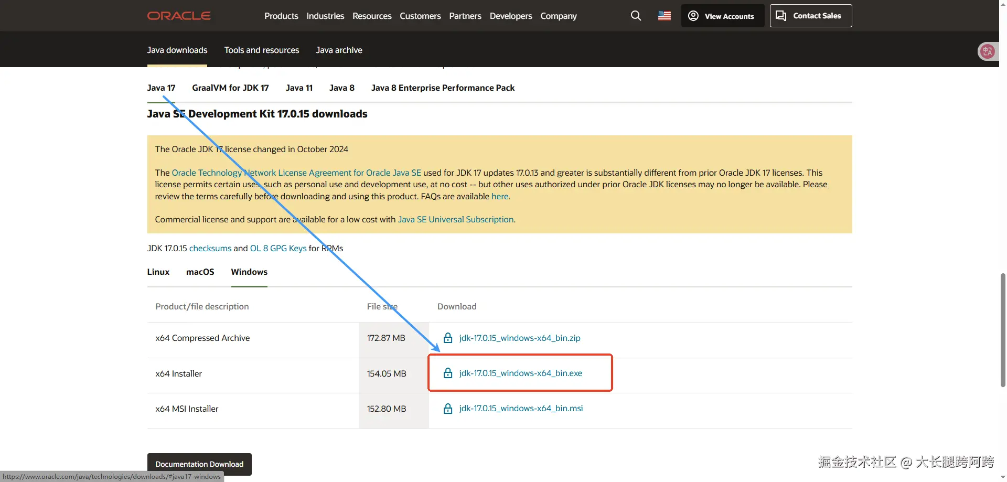1007x482 pixels.
Task: Switch to the macOS downloads tab
Action: click(x=200, y=272)
